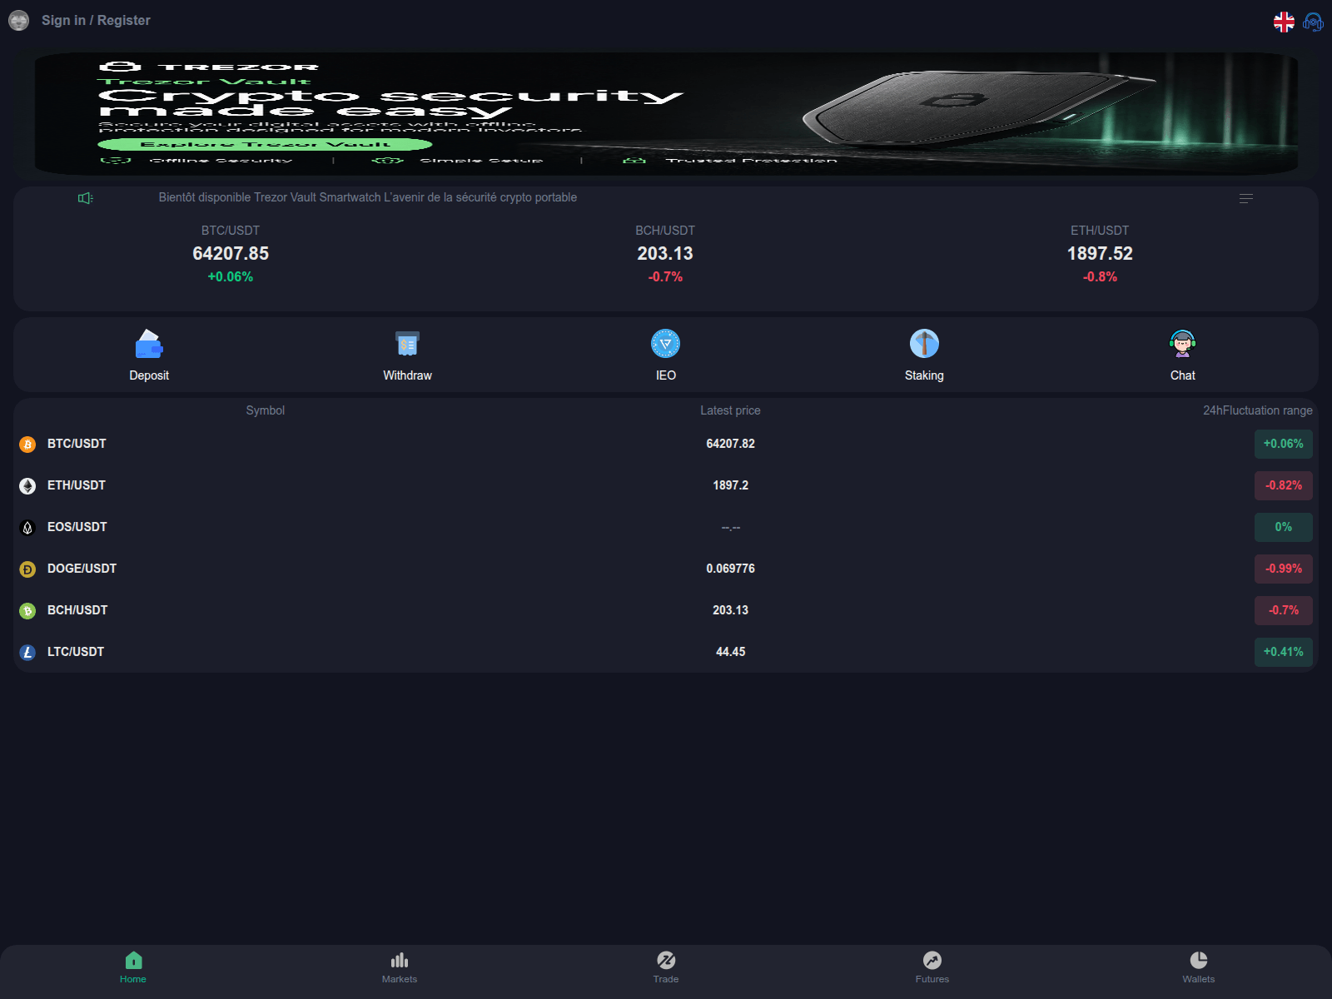This screenshot has height=999, width=1332.
Task: Open the announcement list icon
Action: point(1246,198)
